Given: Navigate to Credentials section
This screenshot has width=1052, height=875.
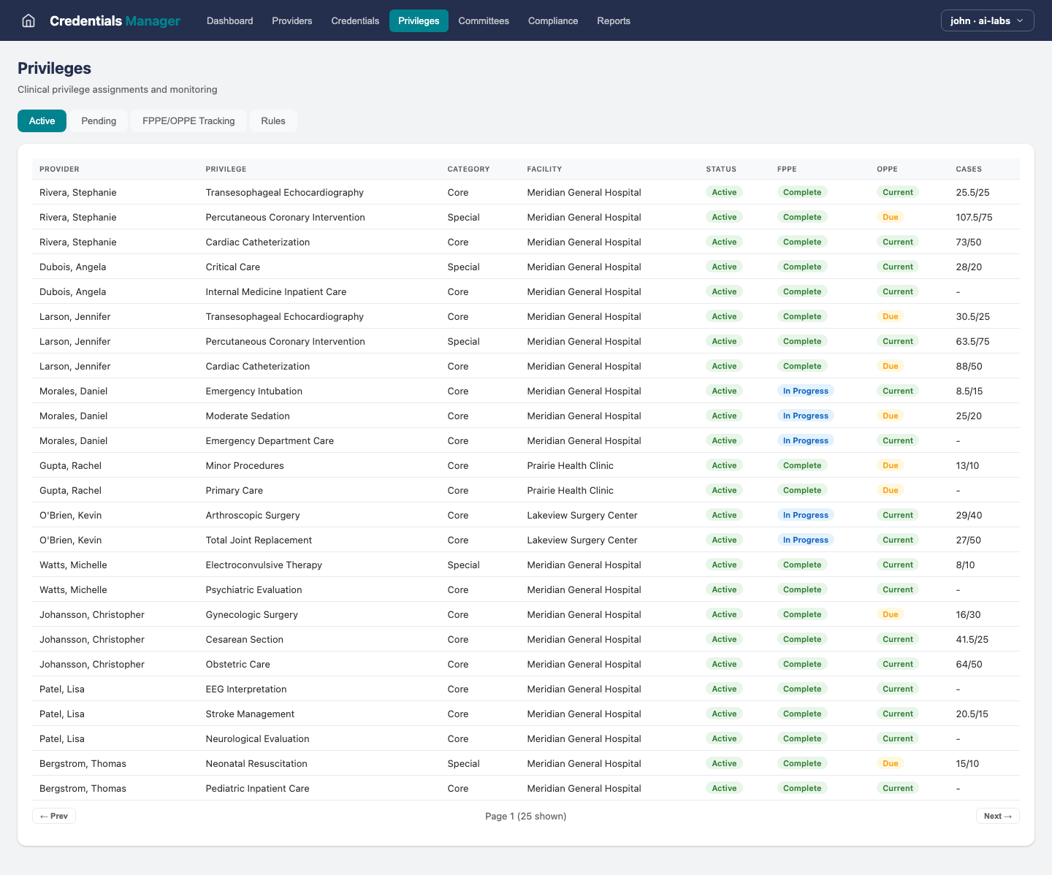Looking at the screenshot, I should click(x=355, y=20).
